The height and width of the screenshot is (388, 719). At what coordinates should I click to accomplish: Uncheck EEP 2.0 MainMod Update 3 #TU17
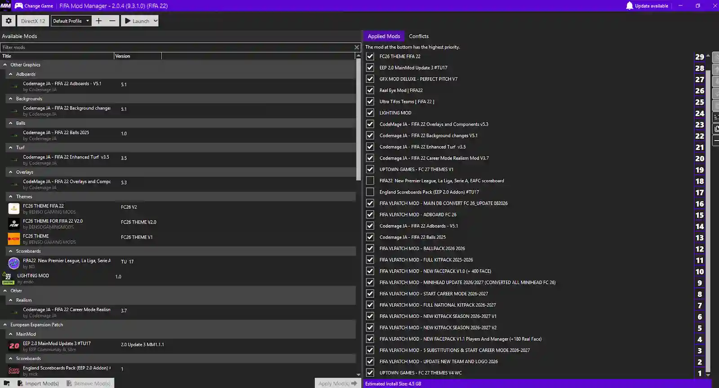pos(370,67)
